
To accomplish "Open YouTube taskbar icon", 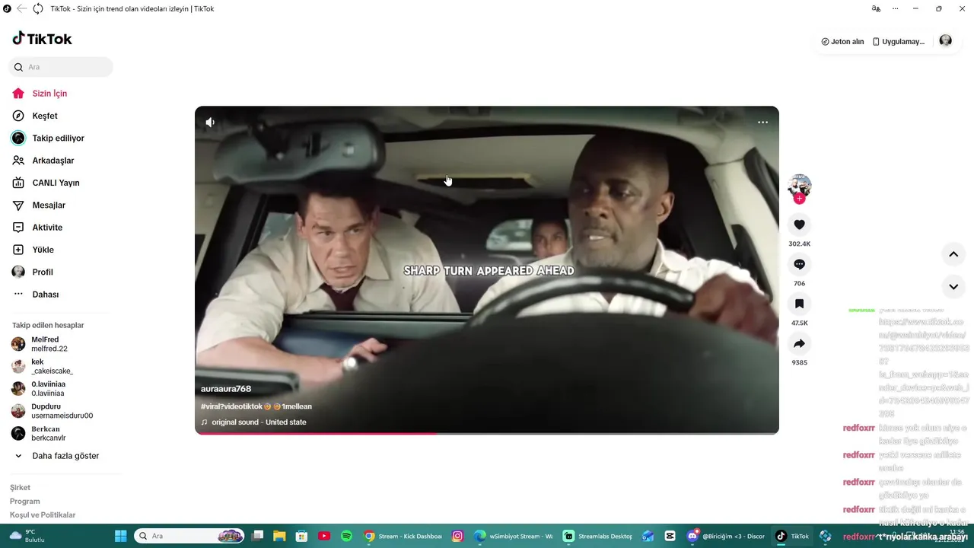I will click(x=324, y=536).
